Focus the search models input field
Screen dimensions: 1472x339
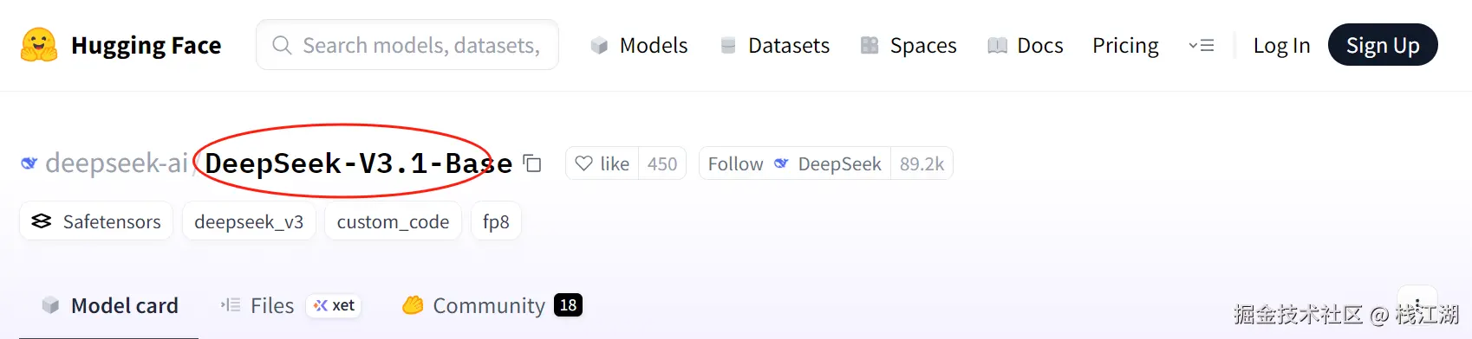coord(407,45)
